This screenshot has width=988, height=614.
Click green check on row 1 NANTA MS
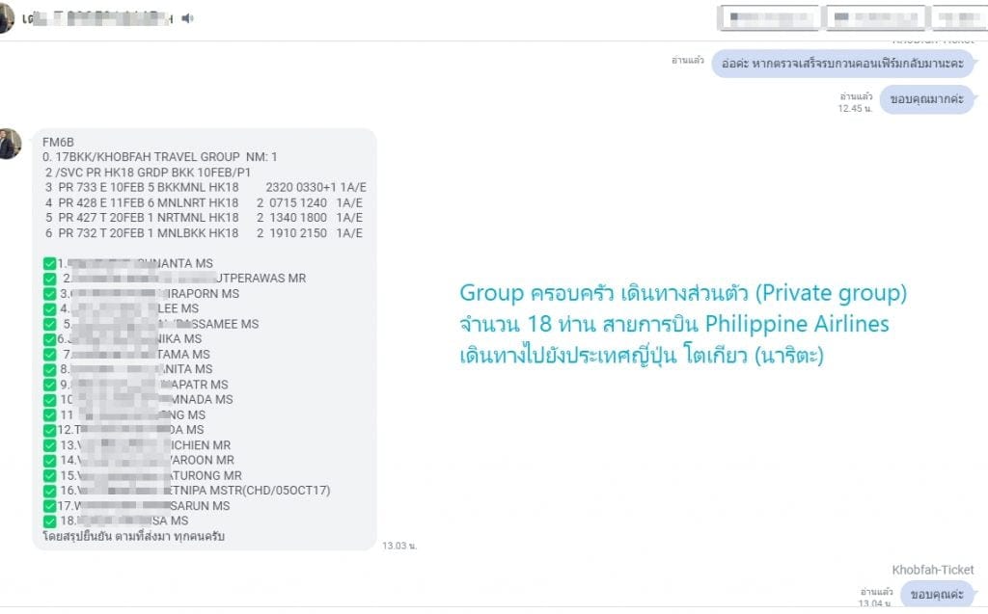[x=50, y=263]
